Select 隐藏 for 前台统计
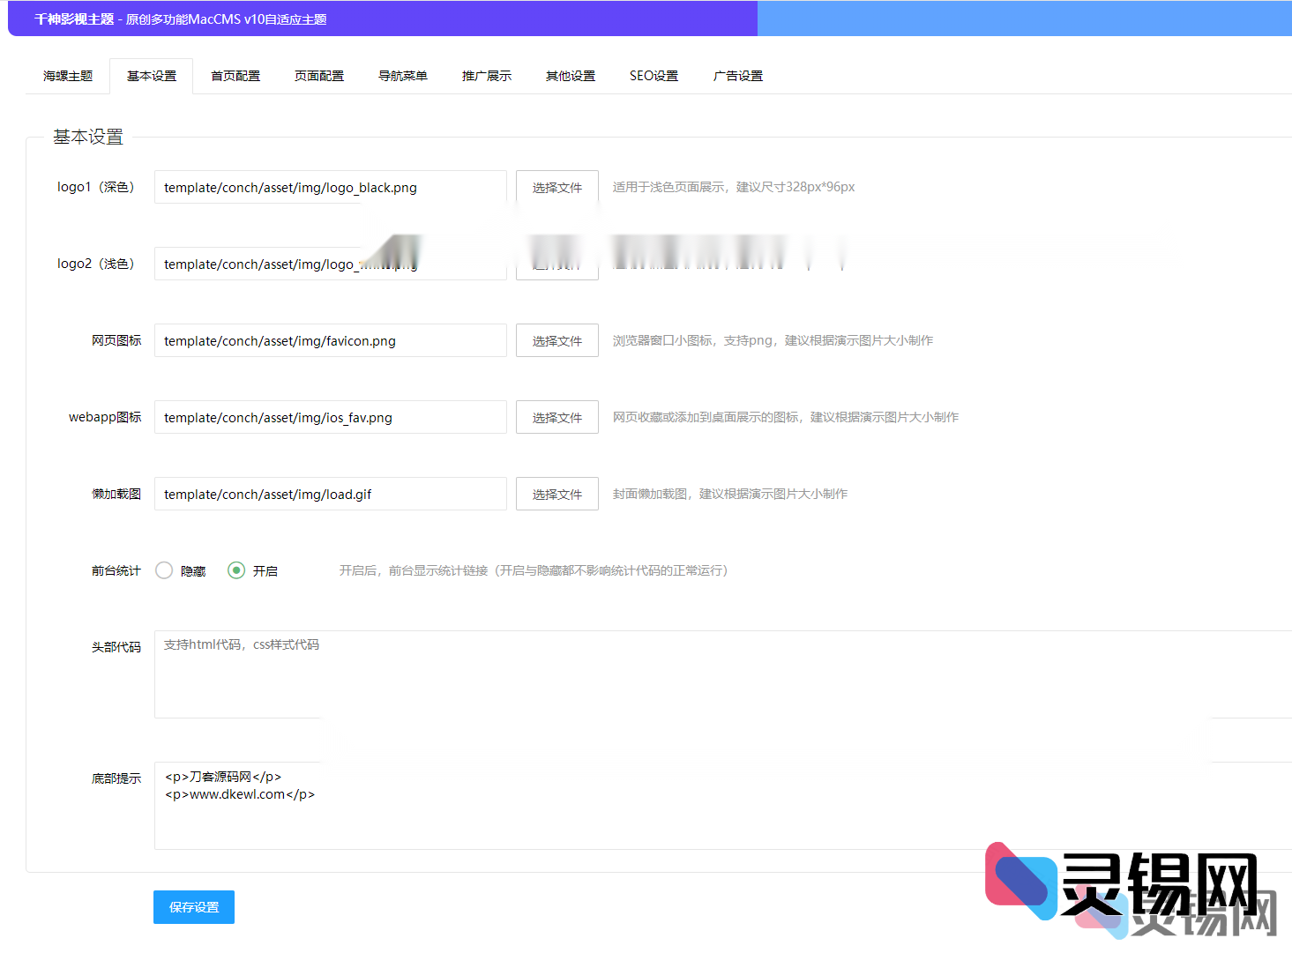Image resolution: width=1292 pixels, height=953 pixels. tap(164, 570)
